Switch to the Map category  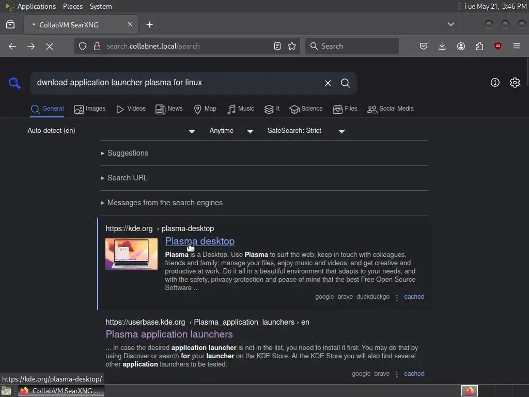coord(205,109)
